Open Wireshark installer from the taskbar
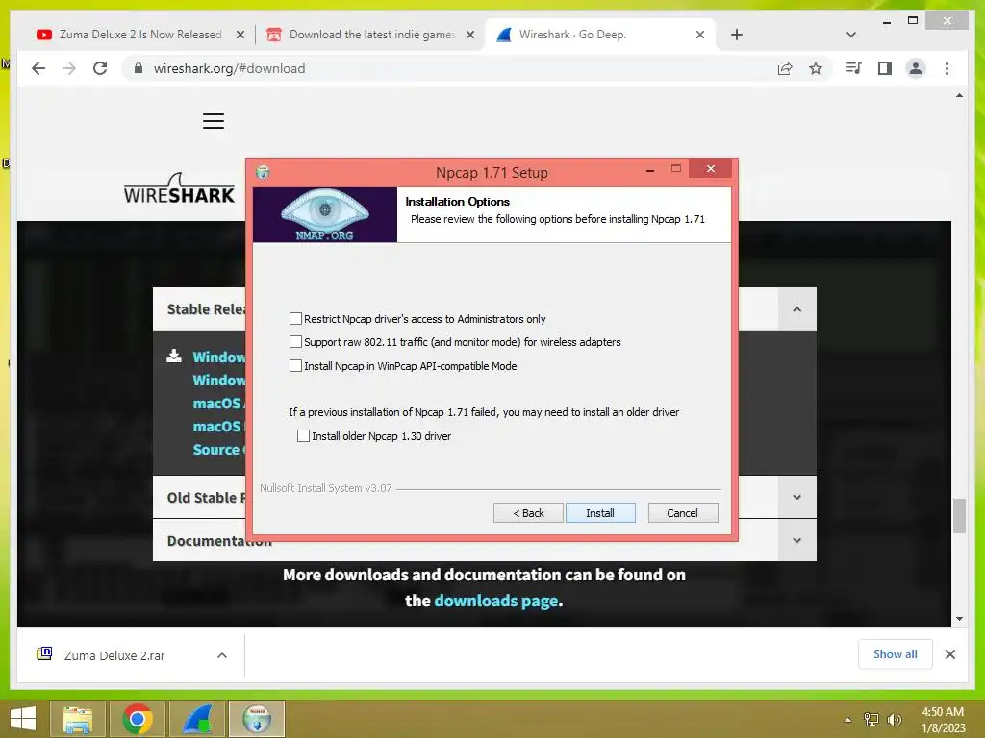 [x=196, y=719]
